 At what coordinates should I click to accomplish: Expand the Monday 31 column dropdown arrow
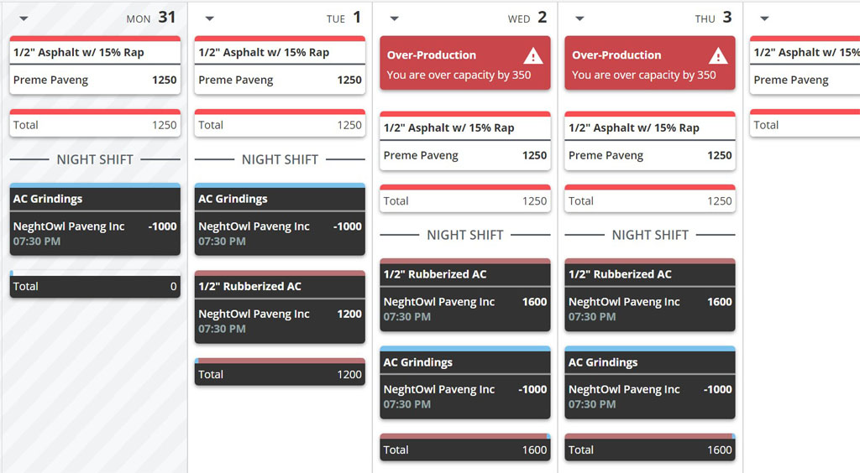(24, 18)
